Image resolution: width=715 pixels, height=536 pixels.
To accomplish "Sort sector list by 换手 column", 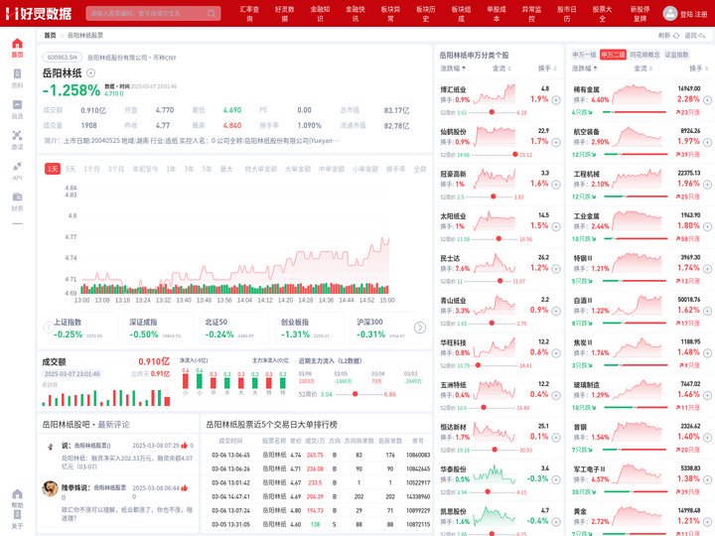I will click(698, 68).
